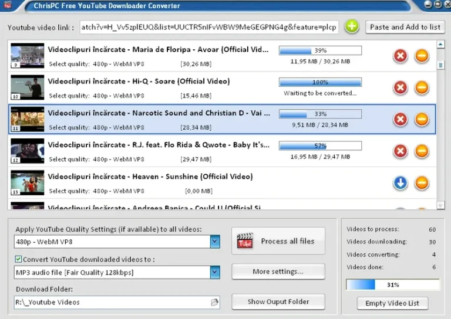The width and height of the screenshot is (451, 319).
Task: Expand MP3 audio file format dropdown
Action: (214, 272)
